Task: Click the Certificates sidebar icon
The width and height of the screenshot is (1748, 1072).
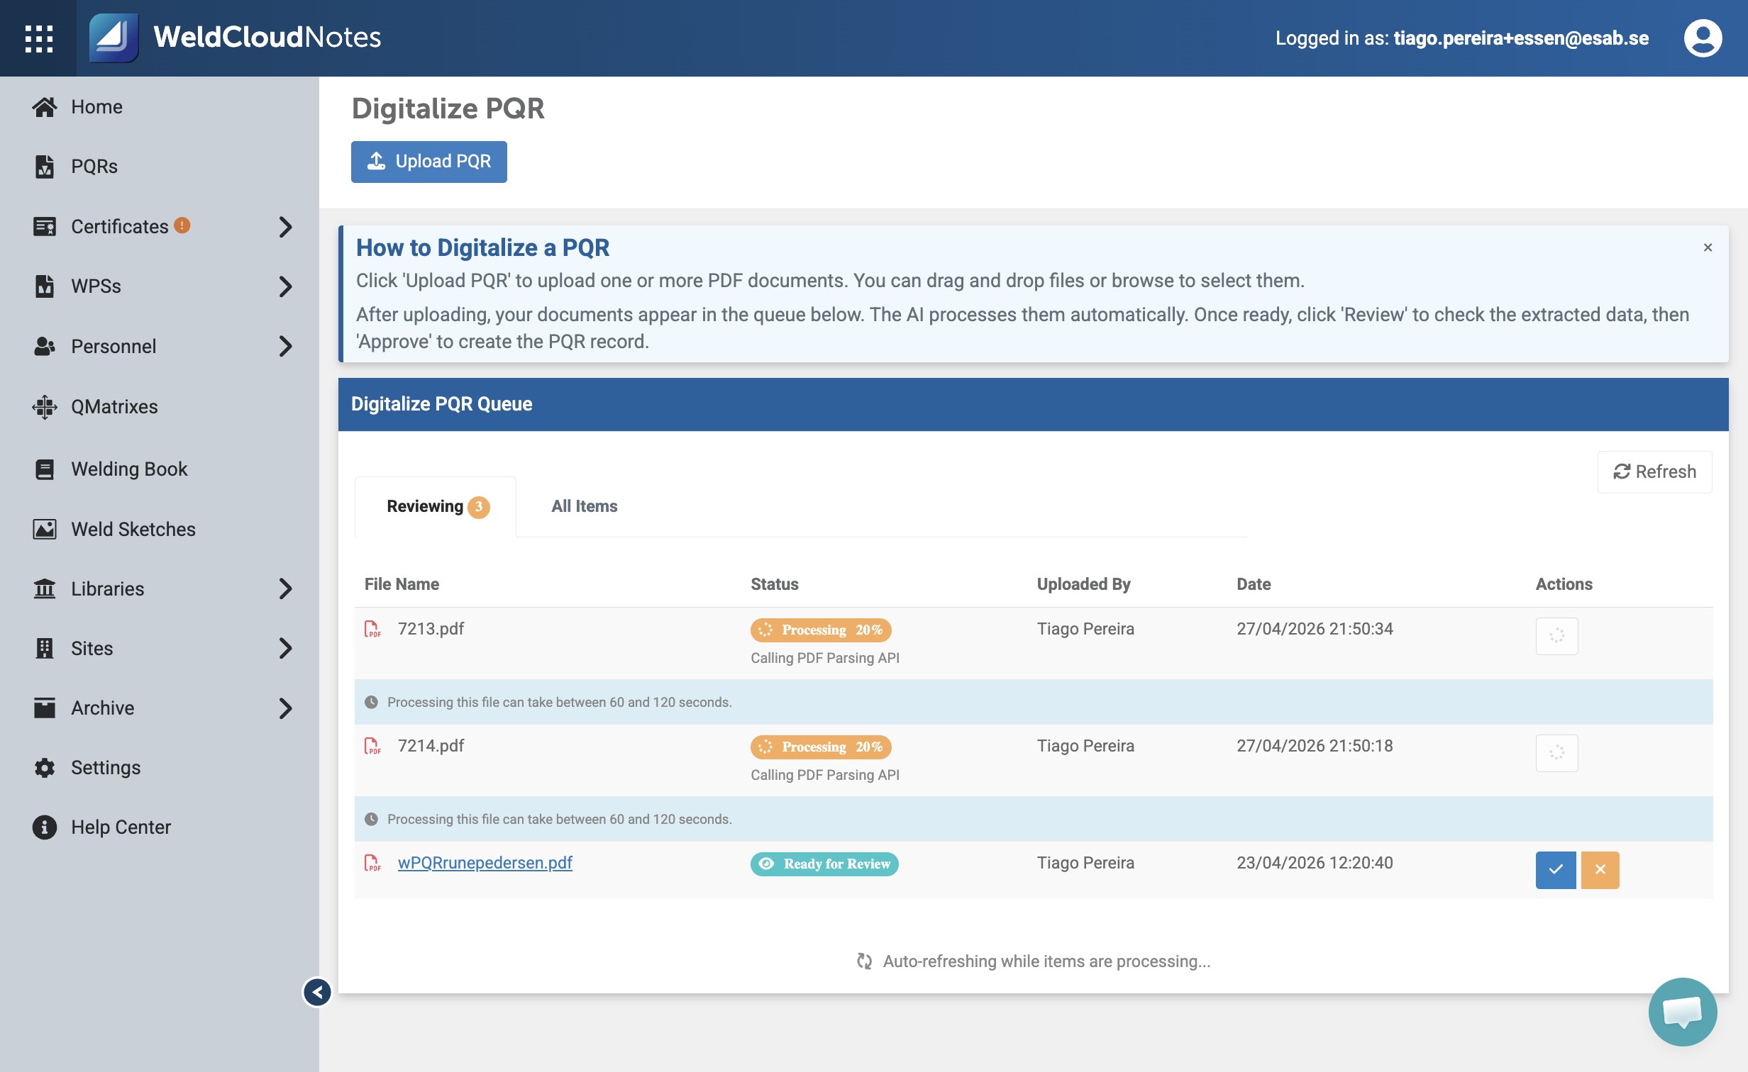Action: 44,226
